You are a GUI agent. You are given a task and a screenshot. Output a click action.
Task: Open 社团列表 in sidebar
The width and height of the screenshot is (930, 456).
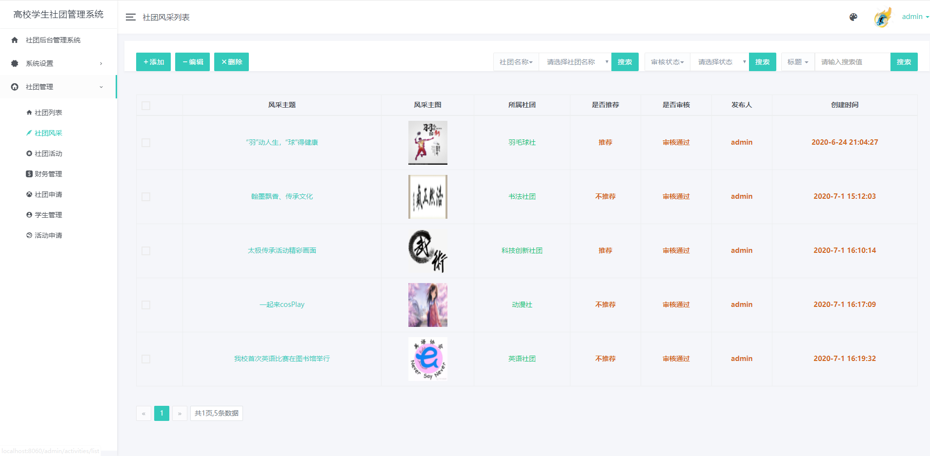(x=48, y=113)
